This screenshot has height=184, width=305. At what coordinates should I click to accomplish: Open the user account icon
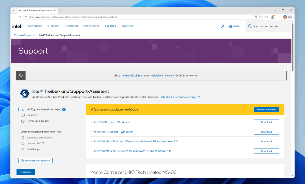223,26
